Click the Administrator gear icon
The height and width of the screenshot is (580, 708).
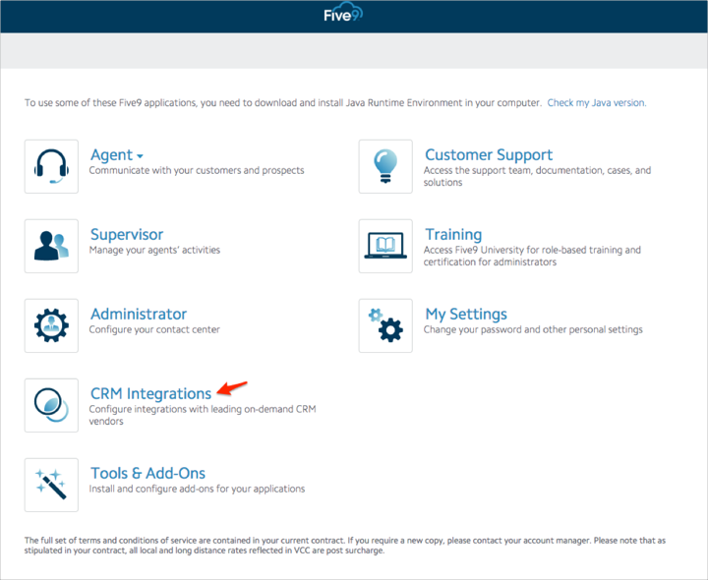click(51, 325)
